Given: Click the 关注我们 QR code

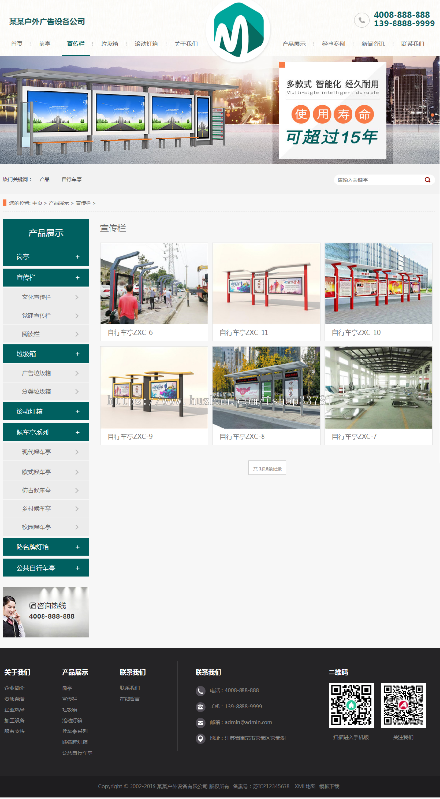Looking at the screenshot, I should click(403, 705).
